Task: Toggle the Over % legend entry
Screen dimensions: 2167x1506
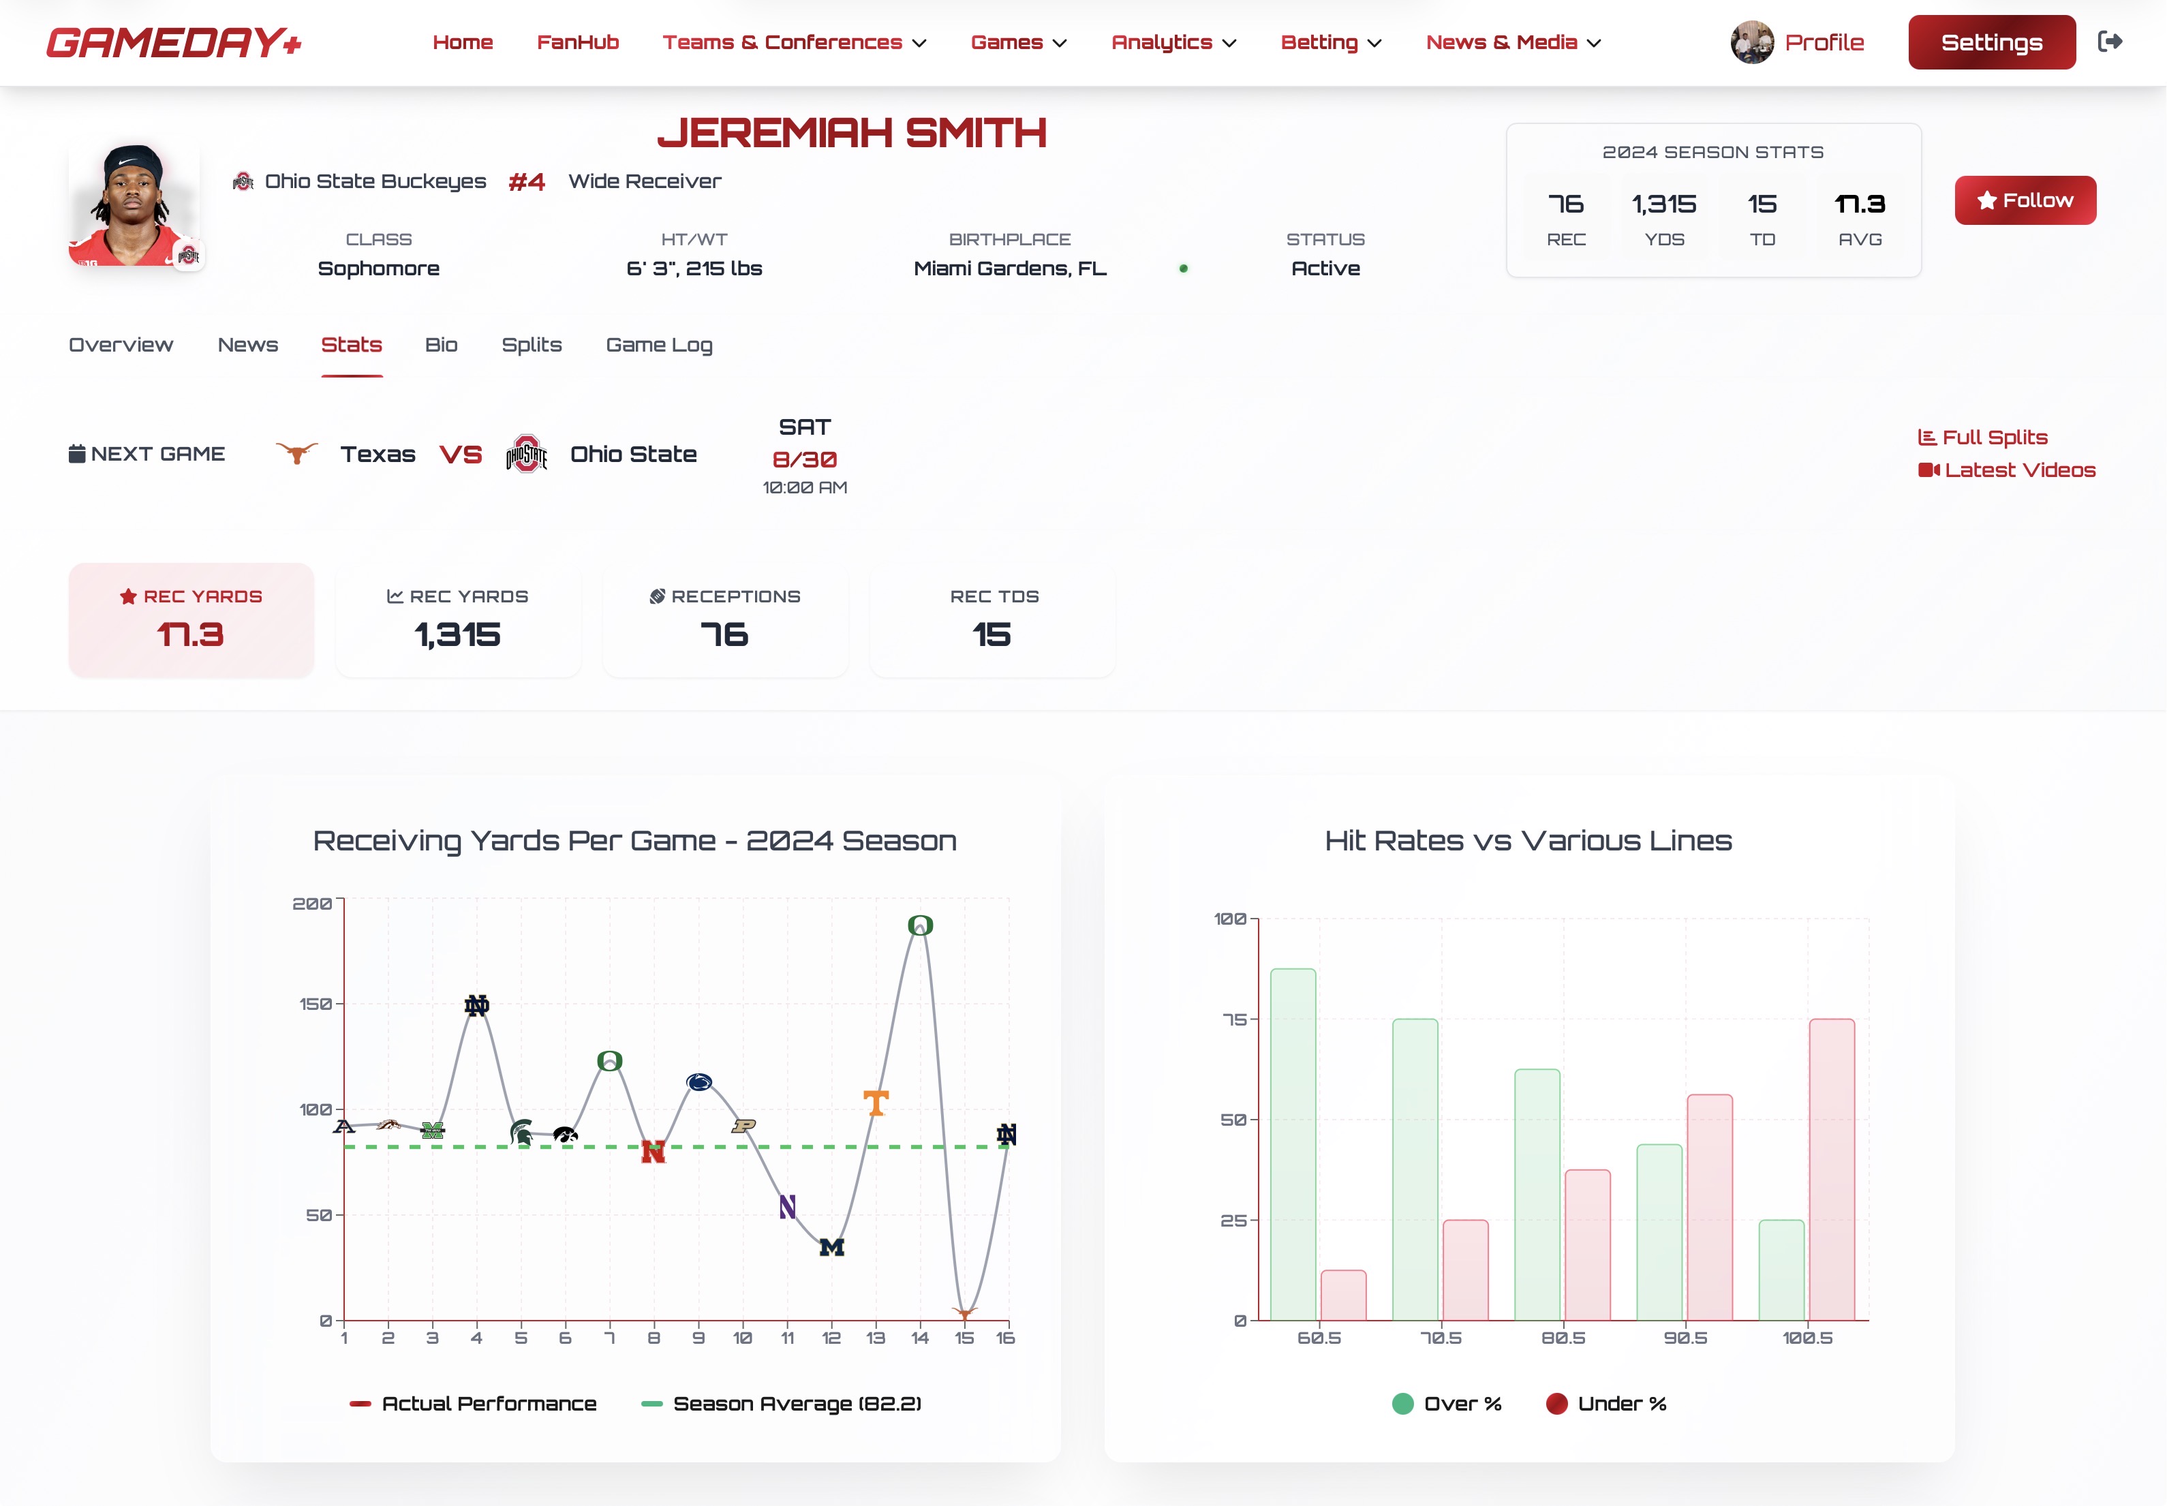Action: (x=1447, y=1404)
